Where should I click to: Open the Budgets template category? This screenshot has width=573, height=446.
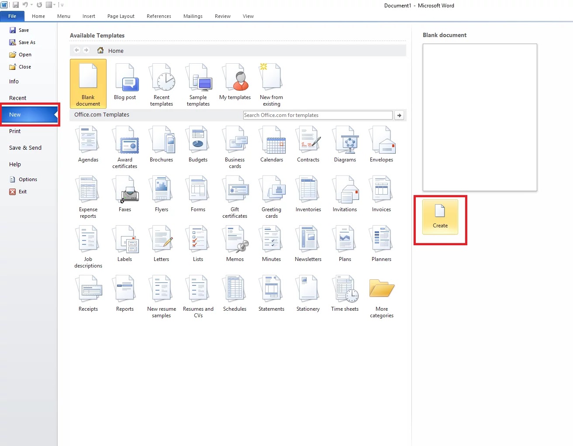[x=198, y=144]
